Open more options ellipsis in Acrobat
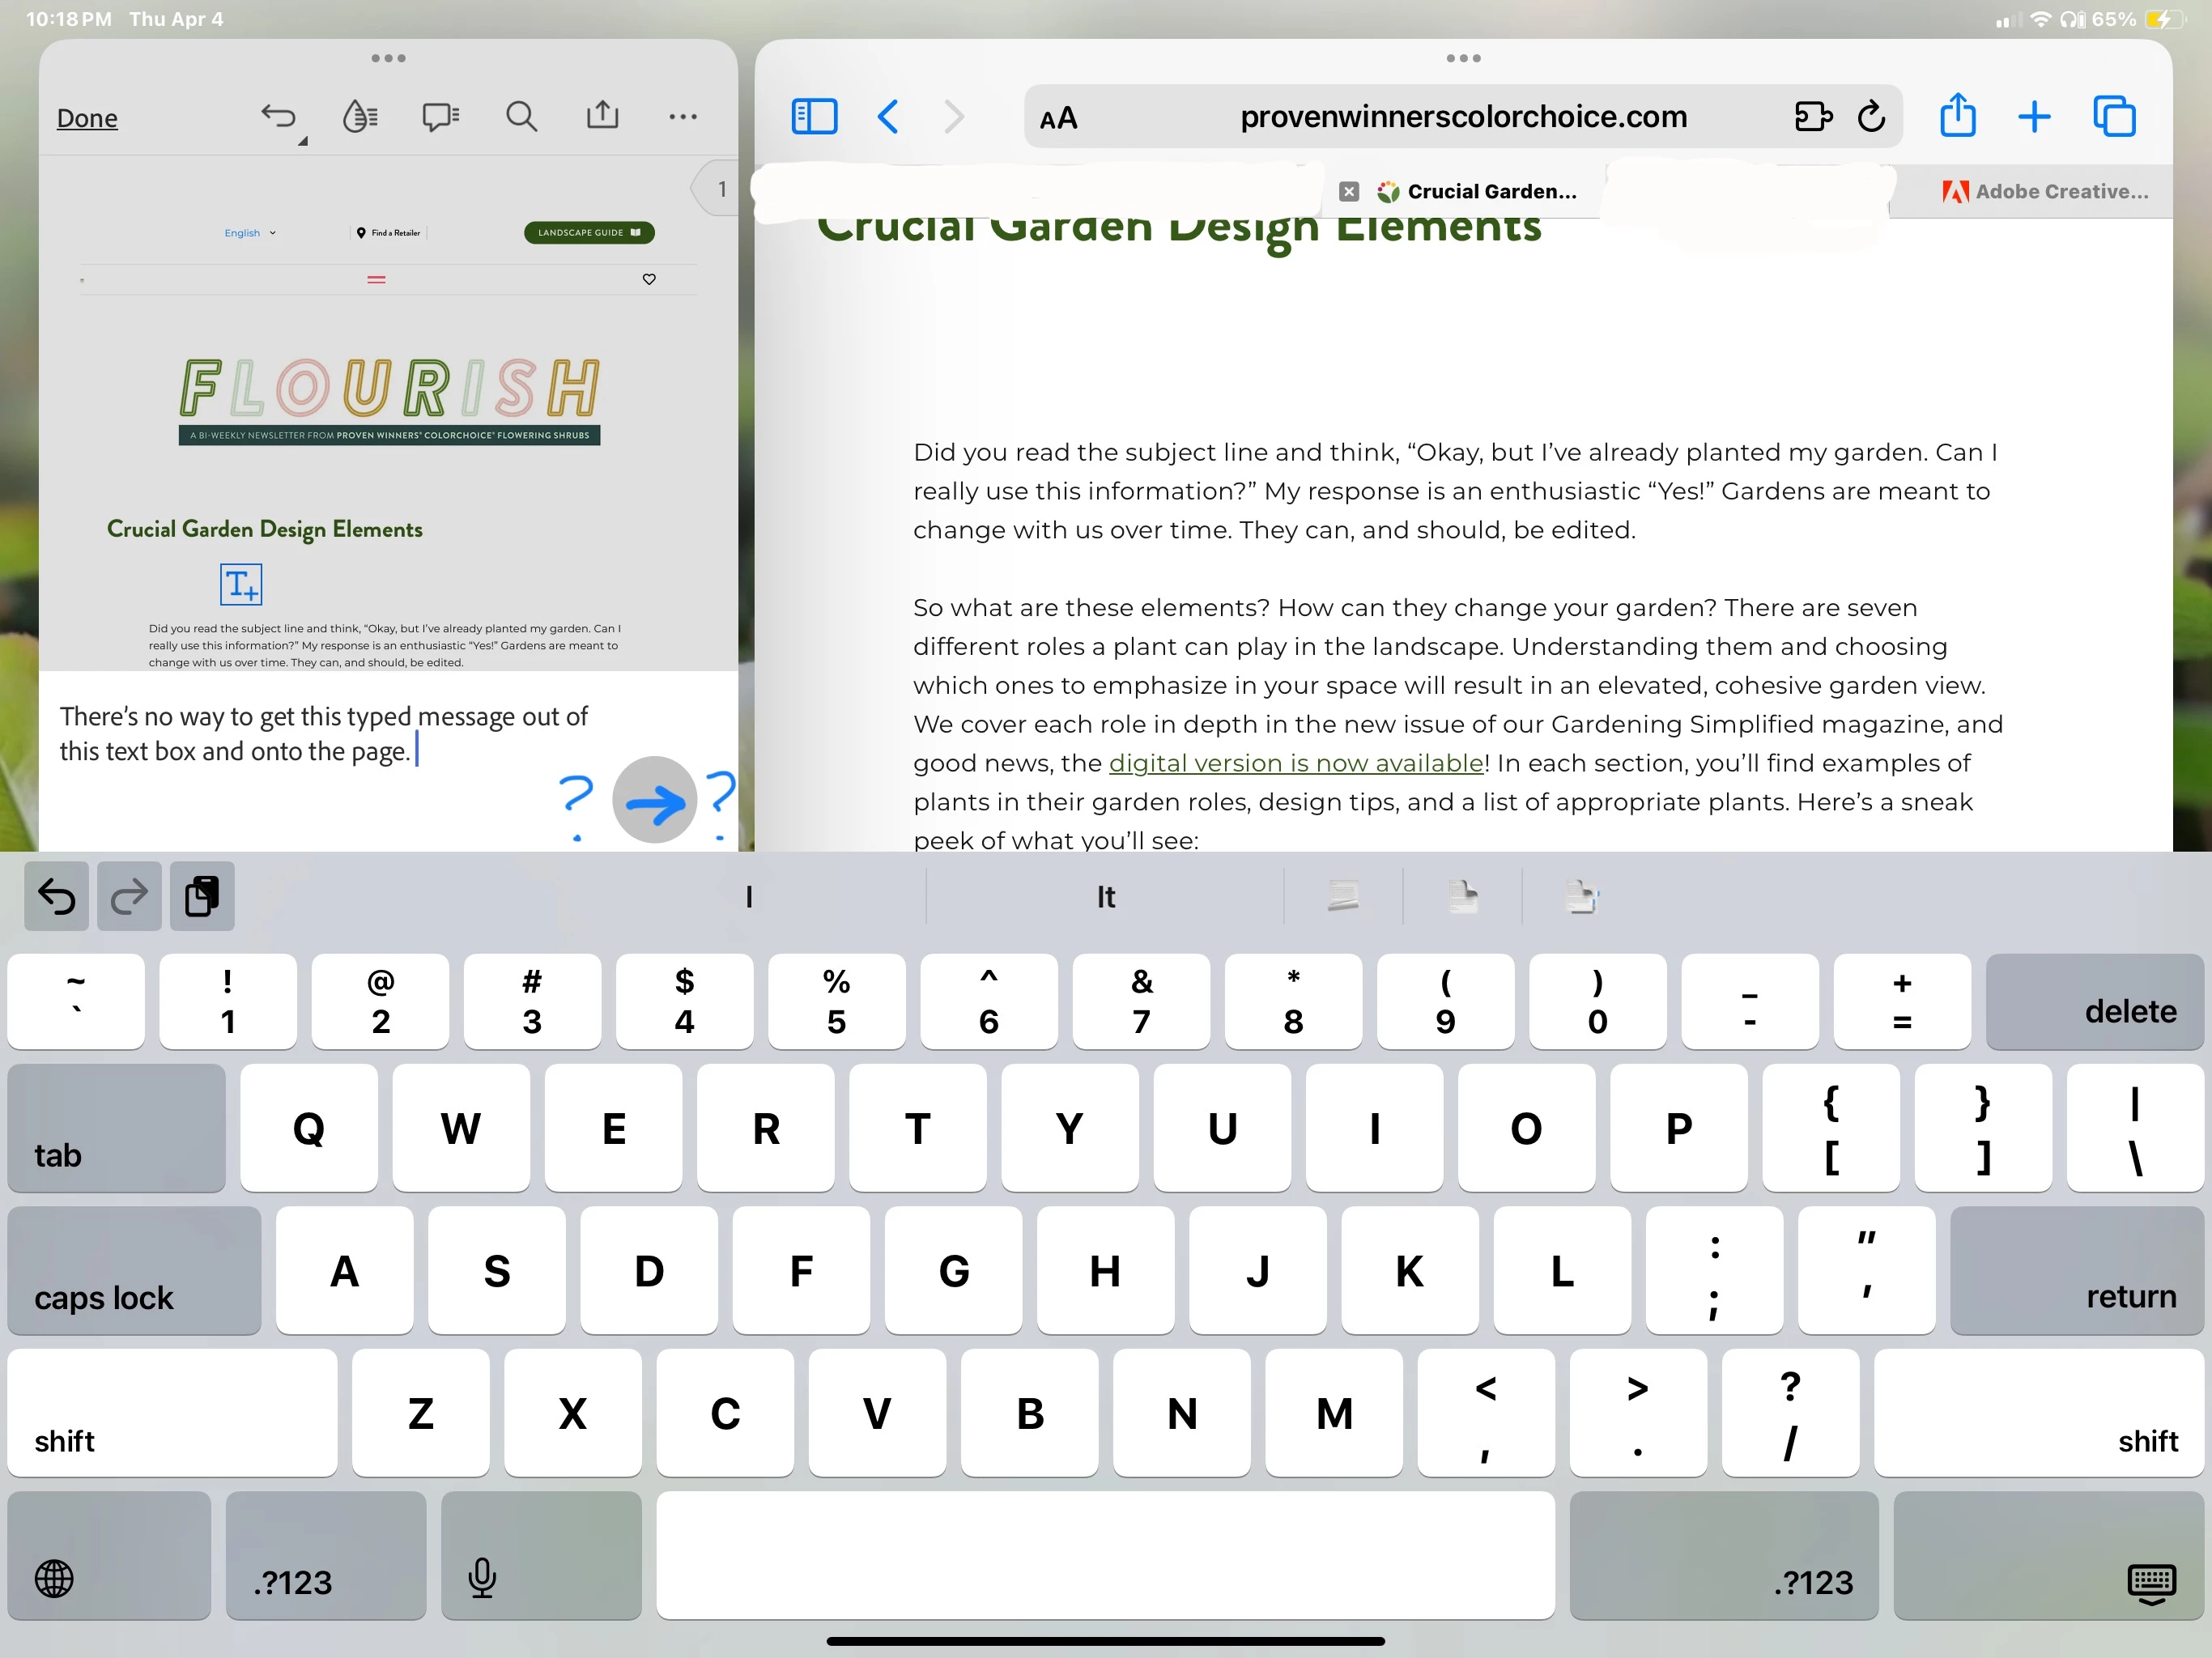This screenshot has width=2212, height=1658. coord(683,117)
